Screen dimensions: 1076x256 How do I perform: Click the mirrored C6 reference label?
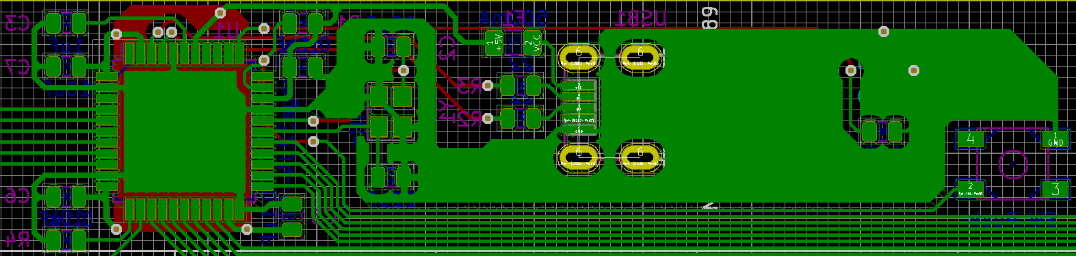coord(17,196)
